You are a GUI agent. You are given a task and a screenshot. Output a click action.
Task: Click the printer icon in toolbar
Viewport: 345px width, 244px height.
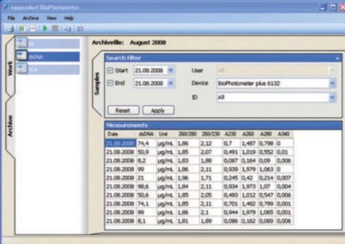pyautogui.click(x=33, y=28)
